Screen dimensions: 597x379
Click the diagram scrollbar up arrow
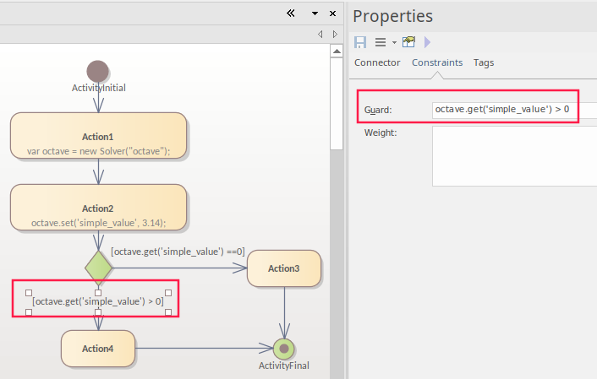click(337, 51)
